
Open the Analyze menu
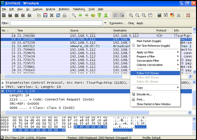click(x=51, y=9)
